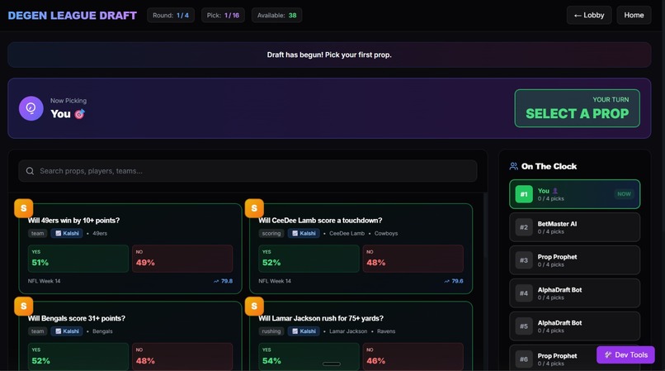Pick YES 51% on 49ers win prop
Image resolution: width=665 pixels, height=371 pixels.
point(78,259)
